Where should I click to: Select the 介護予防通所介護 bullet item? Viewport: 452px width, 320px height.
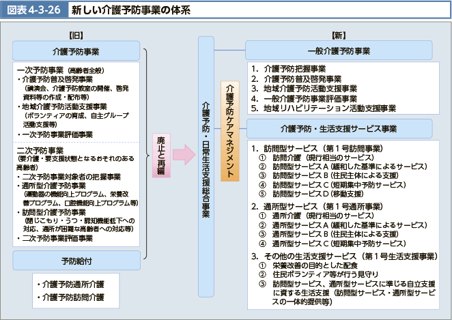(72, 285)
